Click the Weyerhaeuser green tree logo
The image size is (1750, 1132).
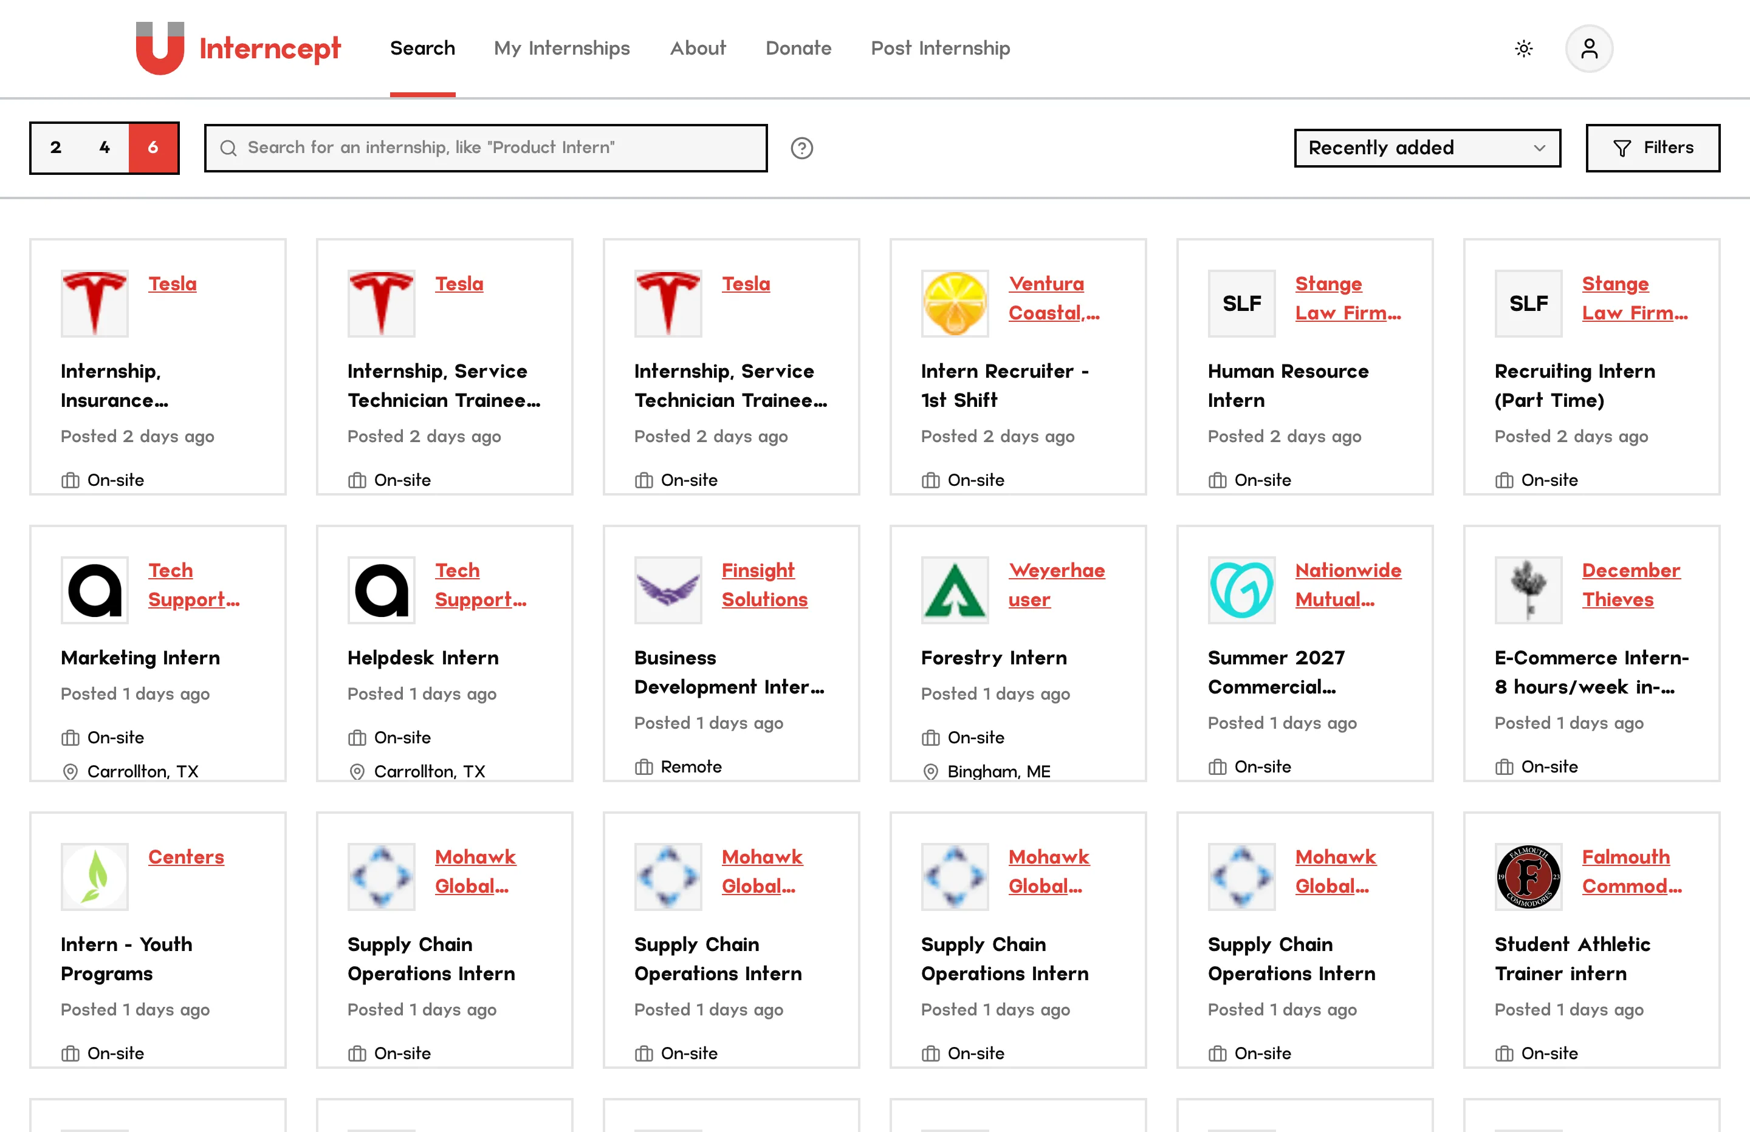(x=955, y=590)
